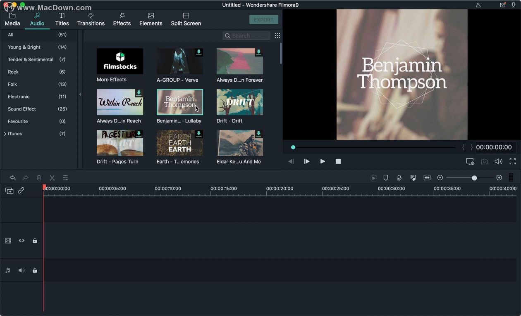Expand the iTunes category
This screenshot has height=316, width=521.
[x=5, y=134]
